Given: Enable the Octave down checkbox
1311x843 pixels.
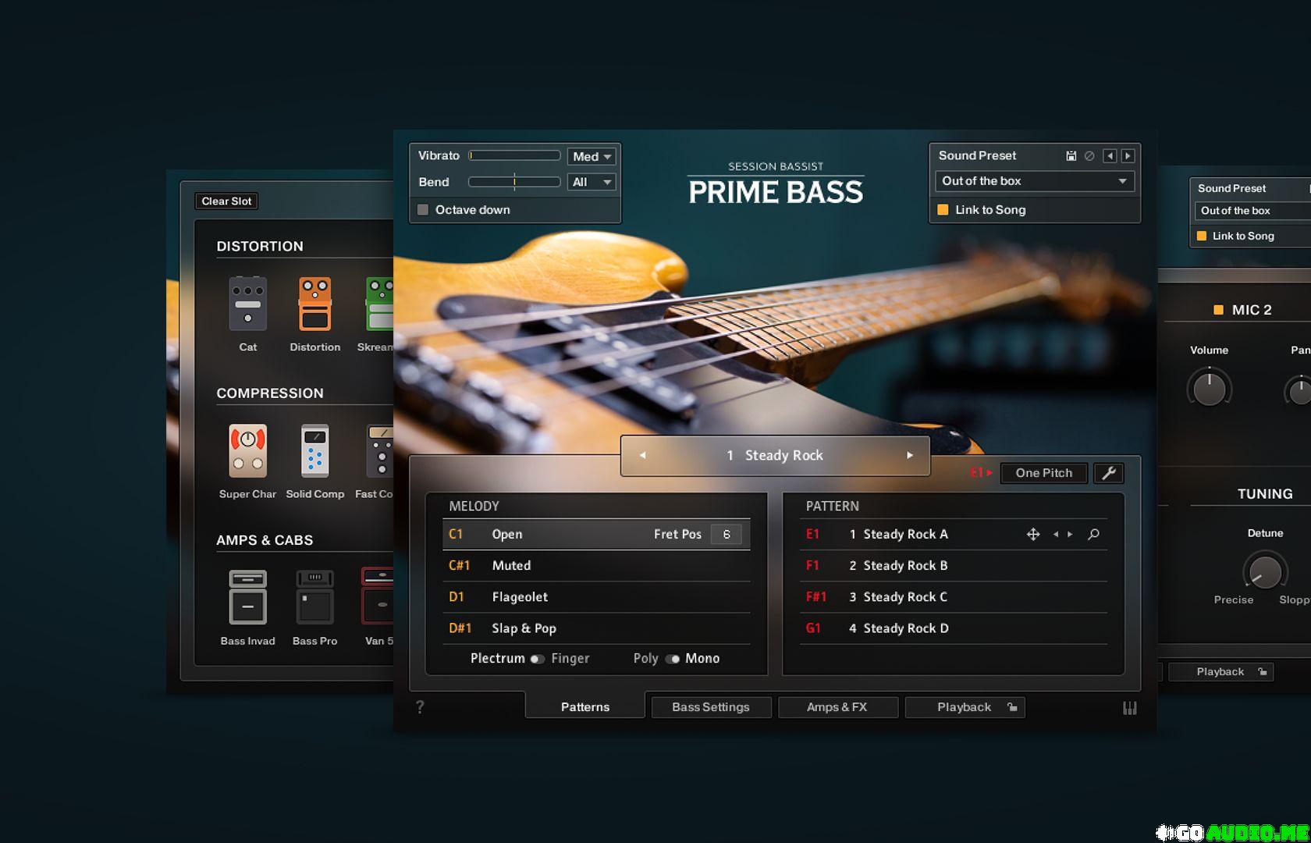Looking at the screenshot, I should click(x=423, y=210).
